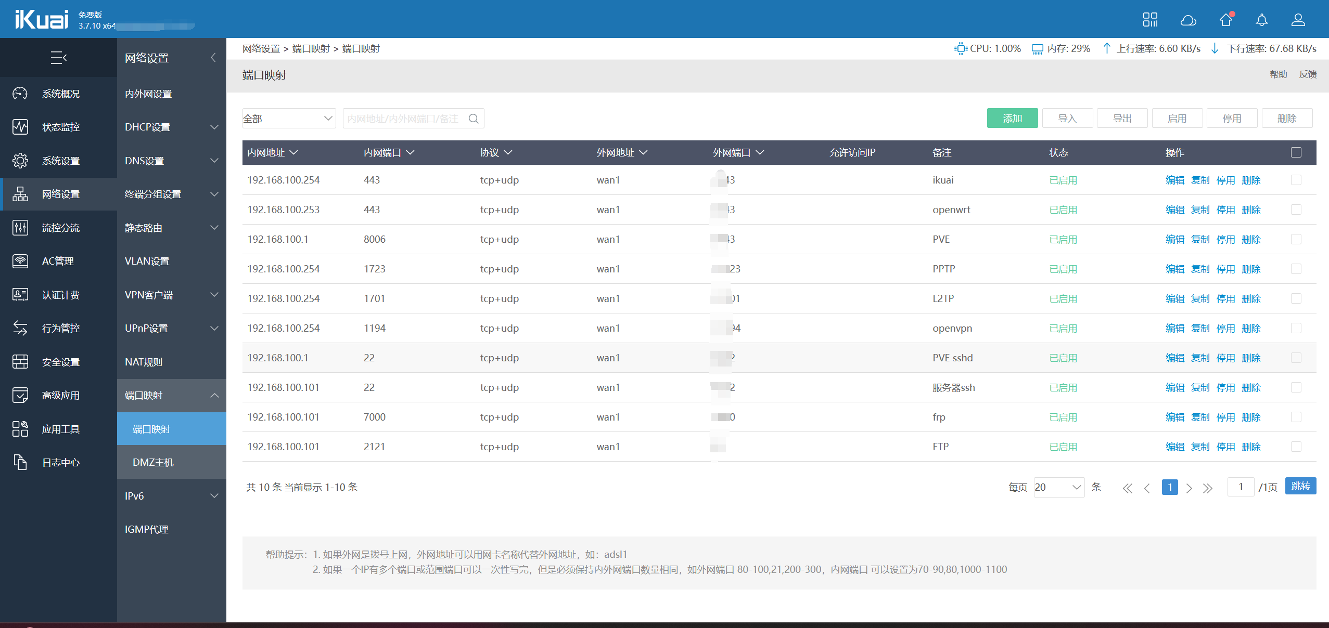The width and height of the screenshot is (1329, 628).
Task: Open the cloud service icon
Action: point(1188,20)
